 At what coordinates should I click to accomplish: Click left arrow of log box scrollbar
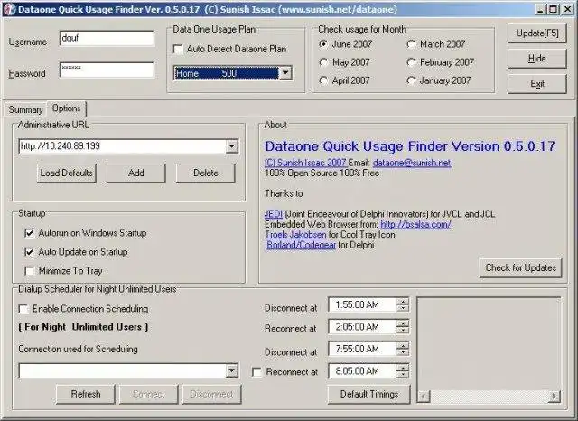pyautogui.click(x=424, y=397)
